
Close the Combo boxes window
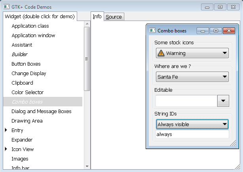point(228,30)
